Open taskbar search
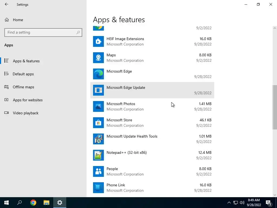Image resolution: width=277 pixels, height=208 pixels. click(19, 203)
